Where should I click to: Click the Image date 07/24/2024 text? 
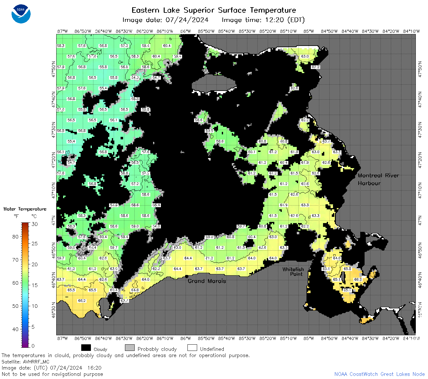click(165, 20)
